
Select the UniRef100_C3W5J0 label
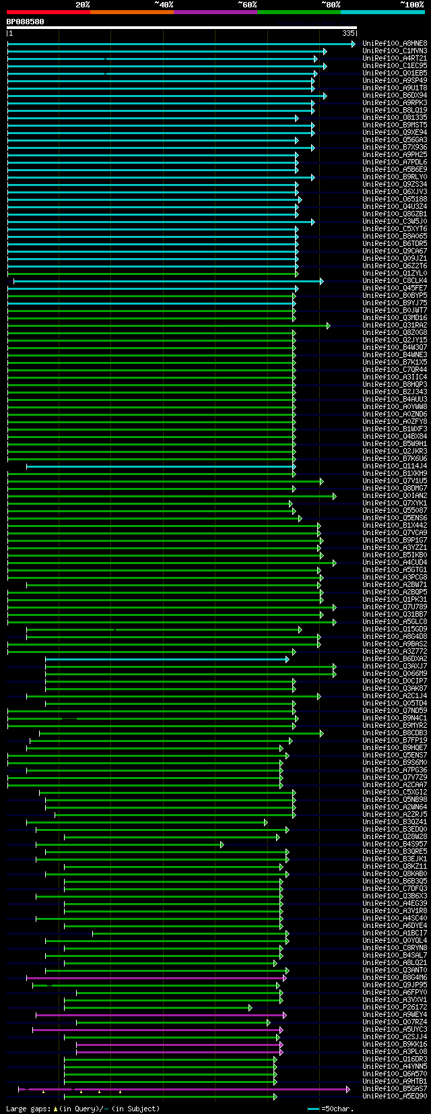point(395,221)
